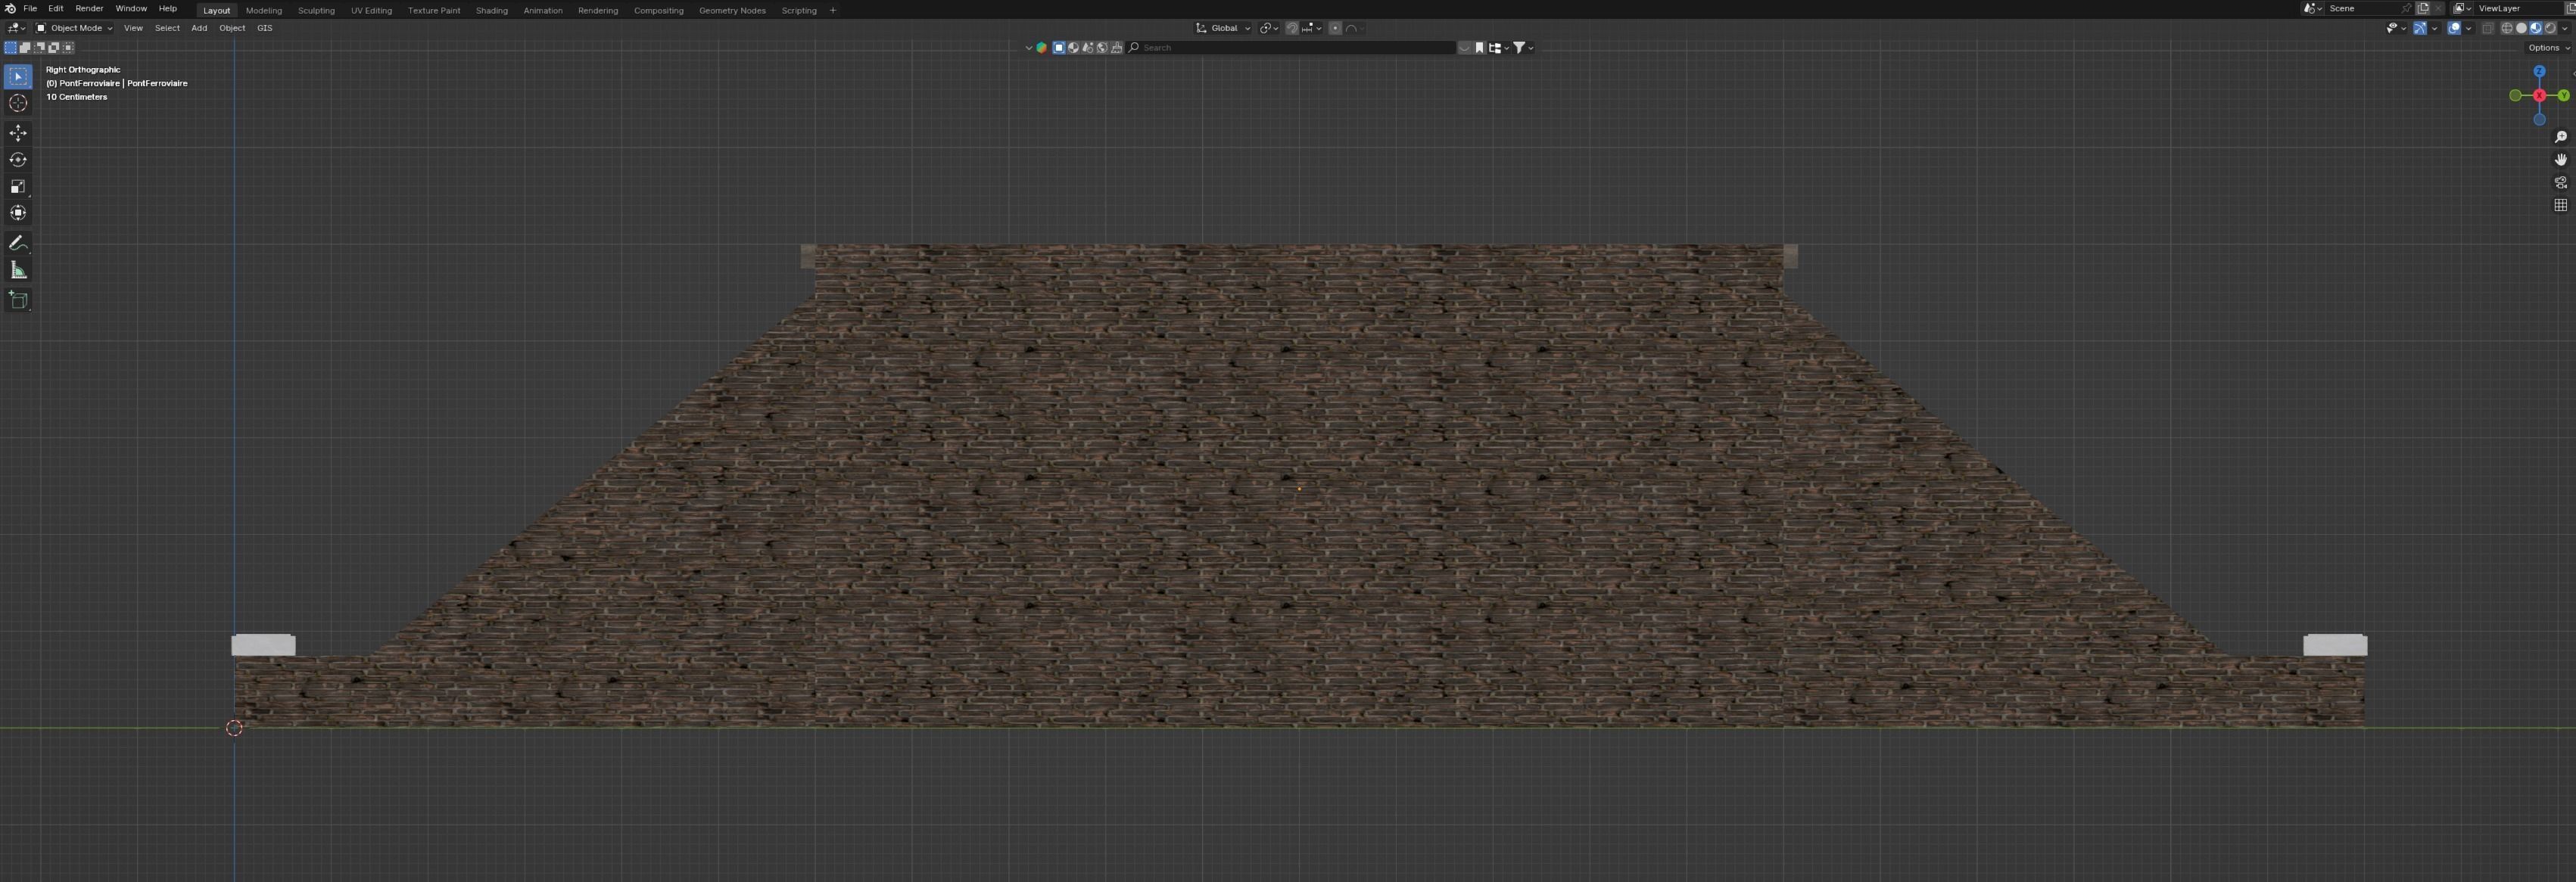
Task: Open Global transform orientation dropdown
Action: point(1224,28)
